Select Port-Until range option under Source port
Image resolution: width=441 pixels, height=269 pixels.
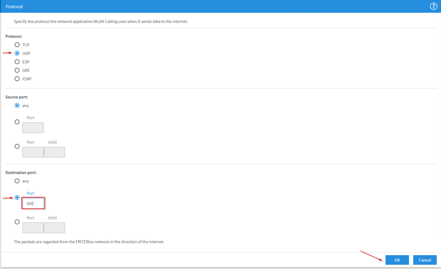pos(17,147)
